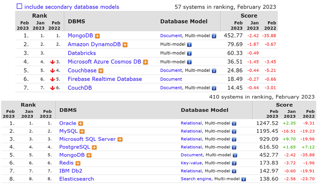Select the score 173.83 for Redis
This screenshot has width=318, height=184.
[x=269, y=163]
